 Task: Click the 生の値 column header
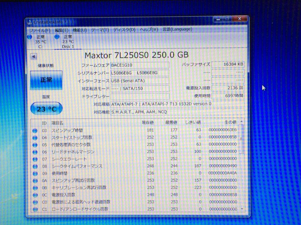(x=230, y=122)
